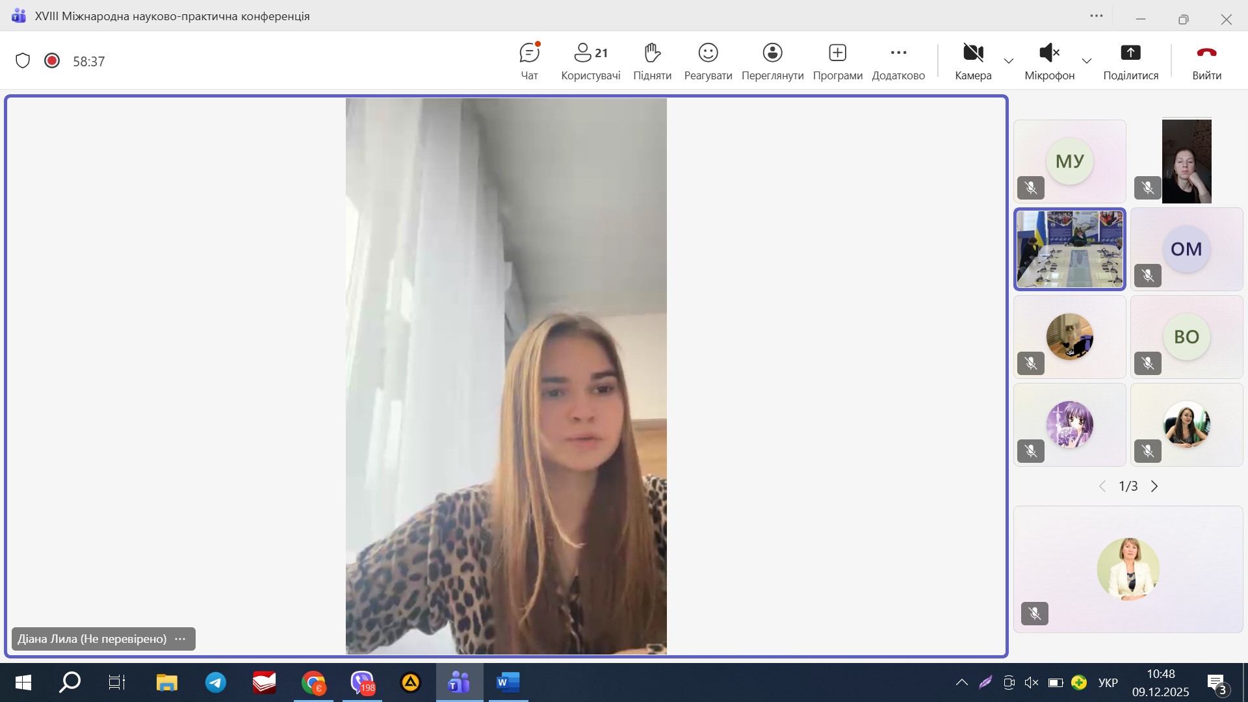Go to next participants page arrow
Image resolution: width=1248 pixels, height=702 pixels.
[x=1154, y=486]
